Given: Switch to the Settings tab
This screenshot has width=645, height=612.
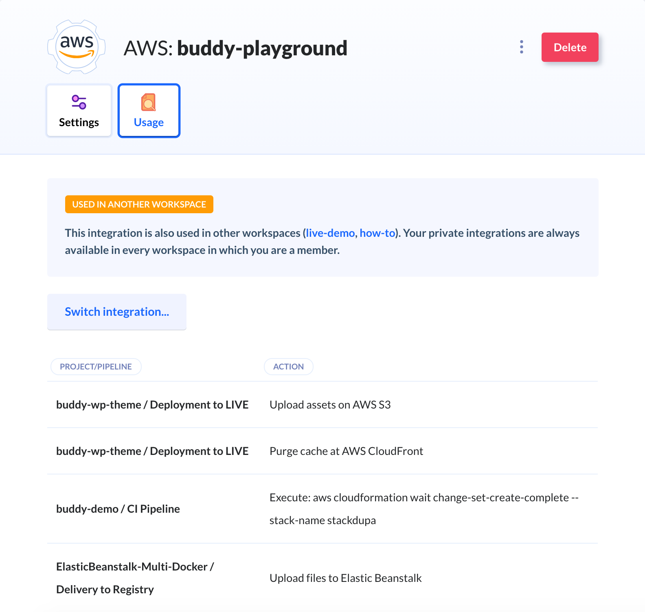Looking at the screenshot, I should (x=79, y=111).
